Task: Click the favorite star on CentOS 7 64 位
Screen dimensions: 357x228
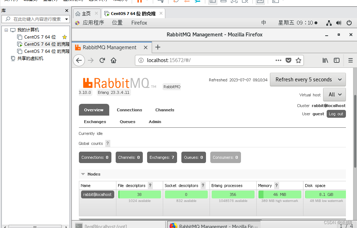Action: pos(65,37)
